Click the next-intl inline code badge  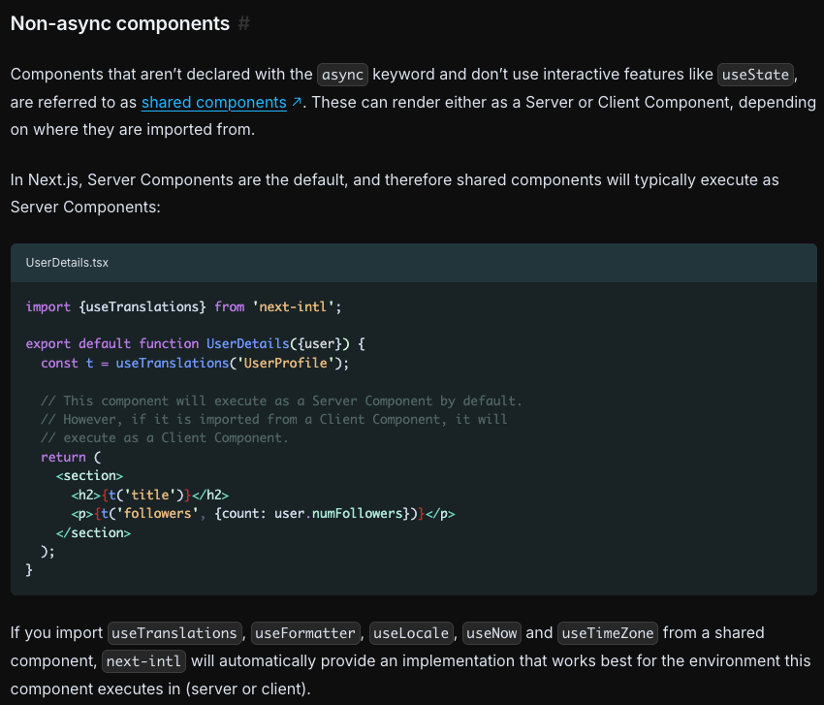click(143, 660)
